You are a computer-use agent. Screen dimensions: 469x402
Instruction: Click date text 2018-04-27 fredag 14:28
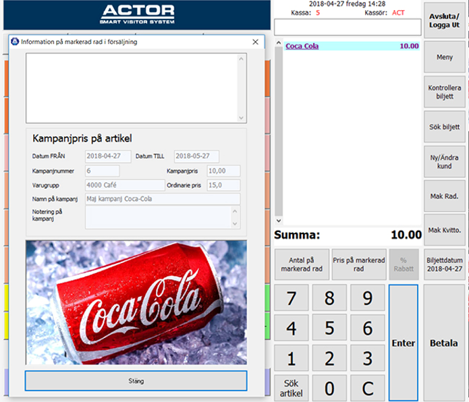[347, 4]
